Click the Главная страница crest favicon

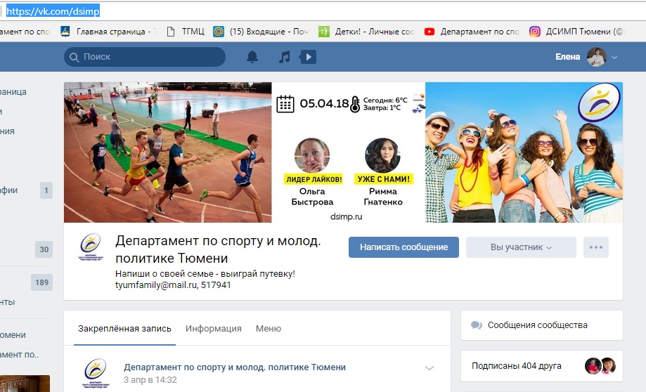click(65, 32)
